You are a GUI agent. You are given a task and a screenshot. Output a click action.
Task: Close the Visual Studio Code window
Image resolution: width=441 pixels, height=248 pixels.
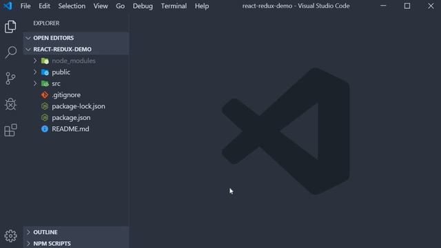click(431, 6)
